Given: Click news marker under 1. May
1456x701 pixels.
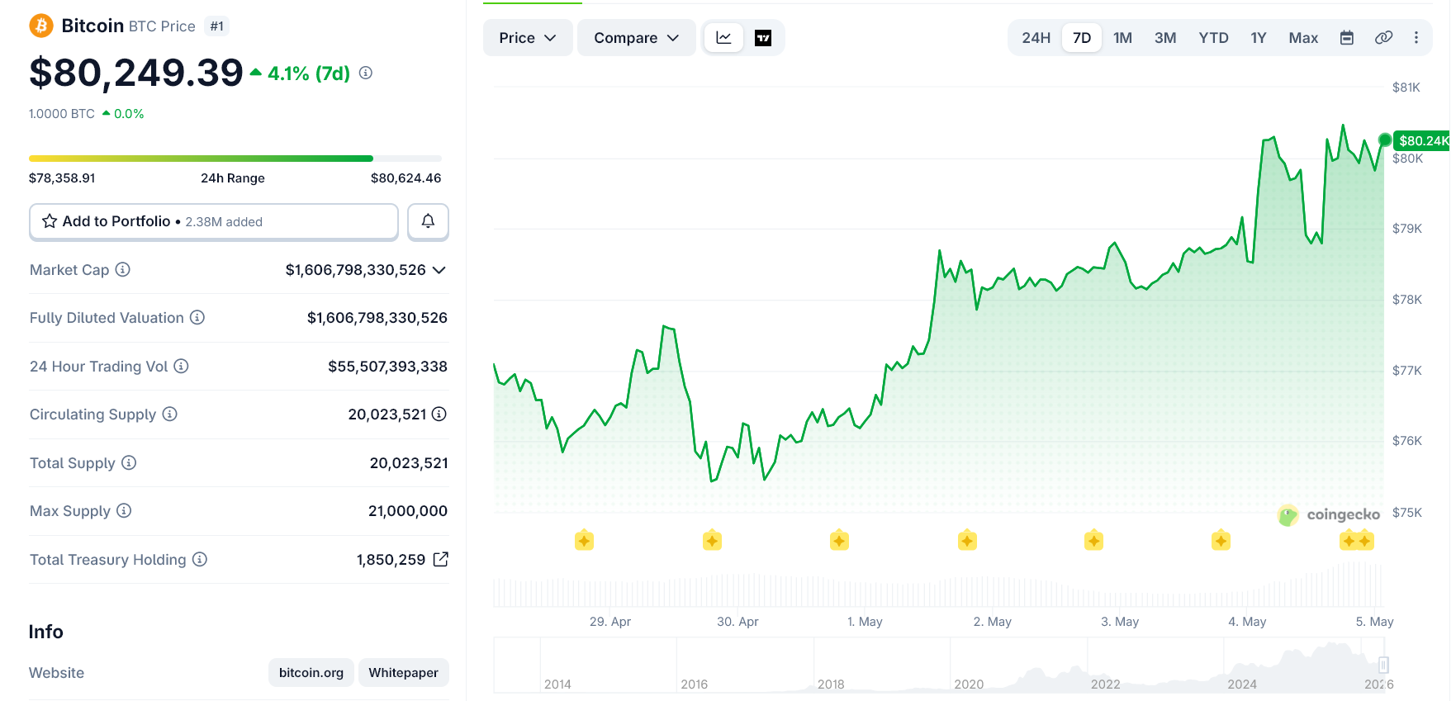Looking at the screenshot, I should point(839,541).
